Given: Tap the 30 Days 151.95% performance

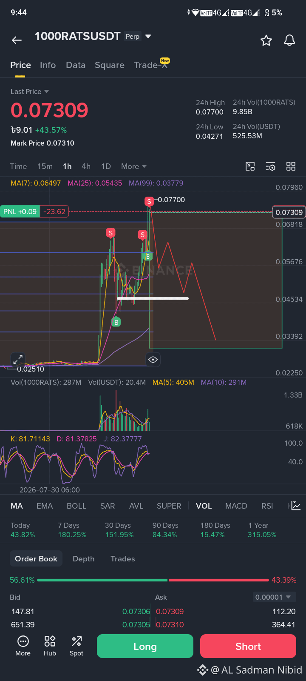Looking at the screenshot, I should pos(119,530).
